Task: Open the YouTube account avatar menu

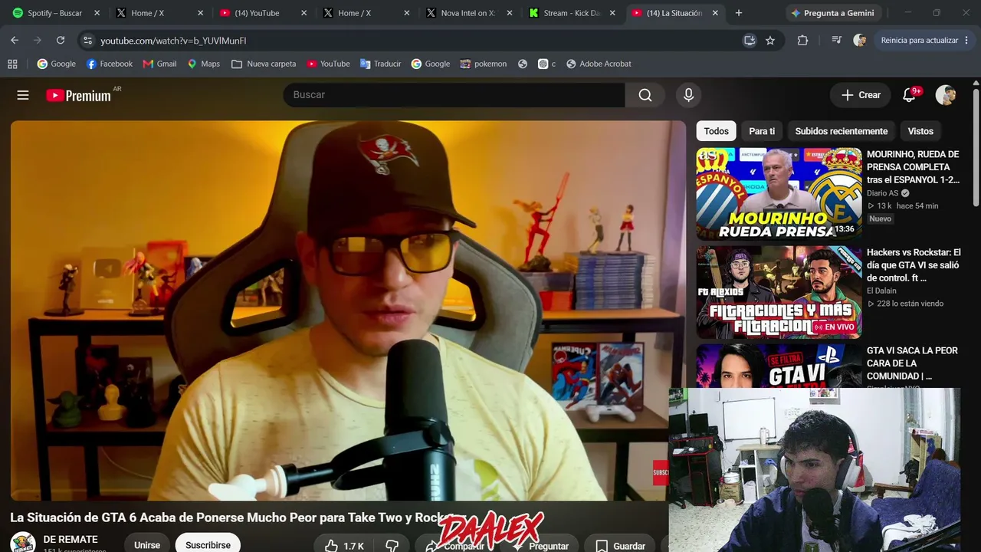Action: point(946,95)
